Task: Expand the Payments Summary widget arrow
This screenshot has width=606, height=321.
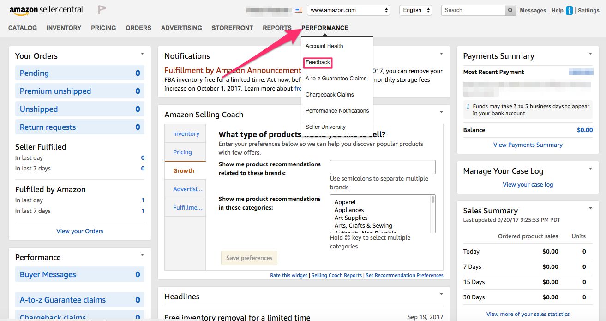Action: 590,54
